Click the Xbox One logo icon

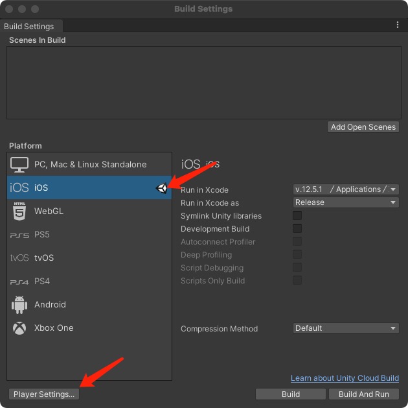[x=19, y=328]
